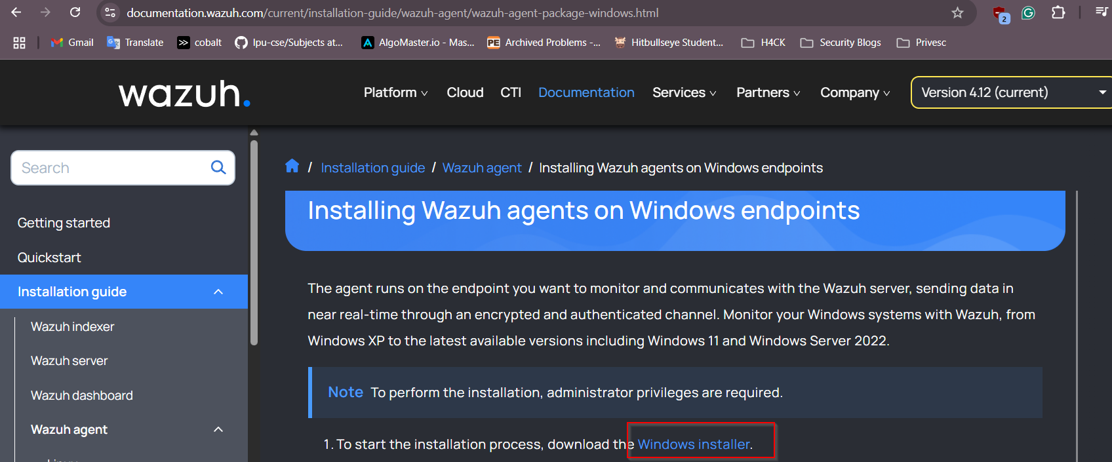
Task: Click the home icon in breadcrumb
Action: tap(292, 166)
